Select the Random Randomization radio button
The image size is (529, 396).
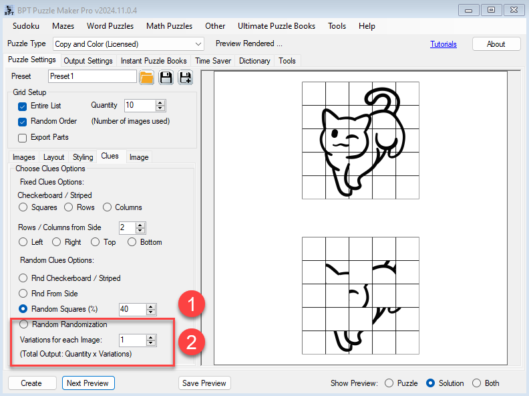[x=24, y=324]
